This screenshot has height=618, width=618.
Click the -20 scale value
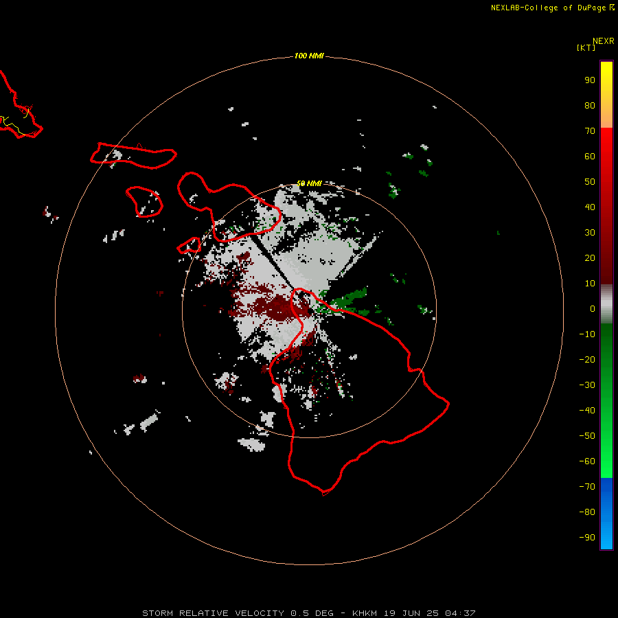(587, 359)
